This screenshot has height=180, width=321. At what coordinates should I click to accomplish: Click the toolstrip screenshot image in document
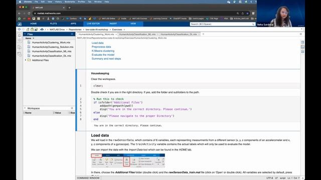pyautogui.click(x=128, y=160)
